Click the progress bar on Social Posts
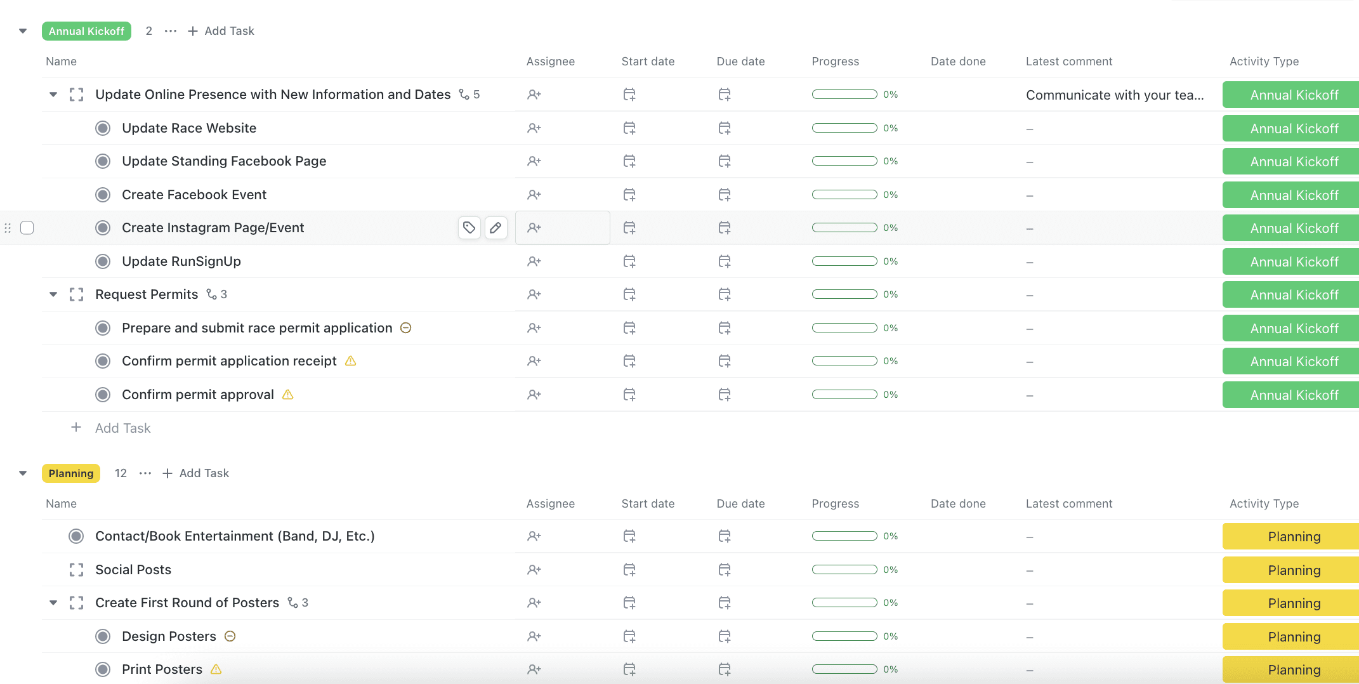This screenshot has width=1359, height=684. click(x=844, y=569)
